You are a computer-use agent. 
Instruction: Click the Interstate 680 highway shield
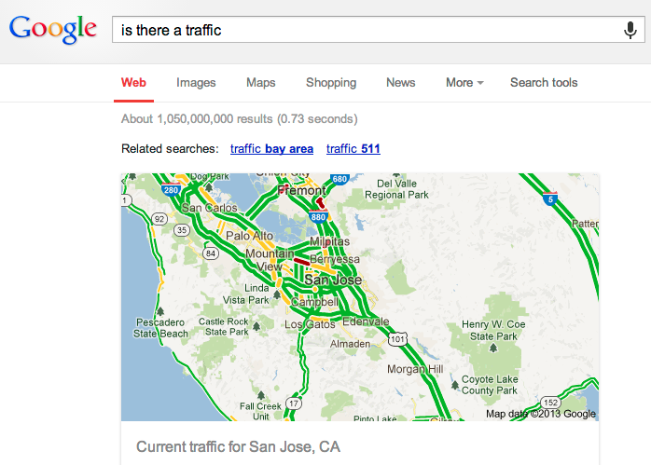339,179
